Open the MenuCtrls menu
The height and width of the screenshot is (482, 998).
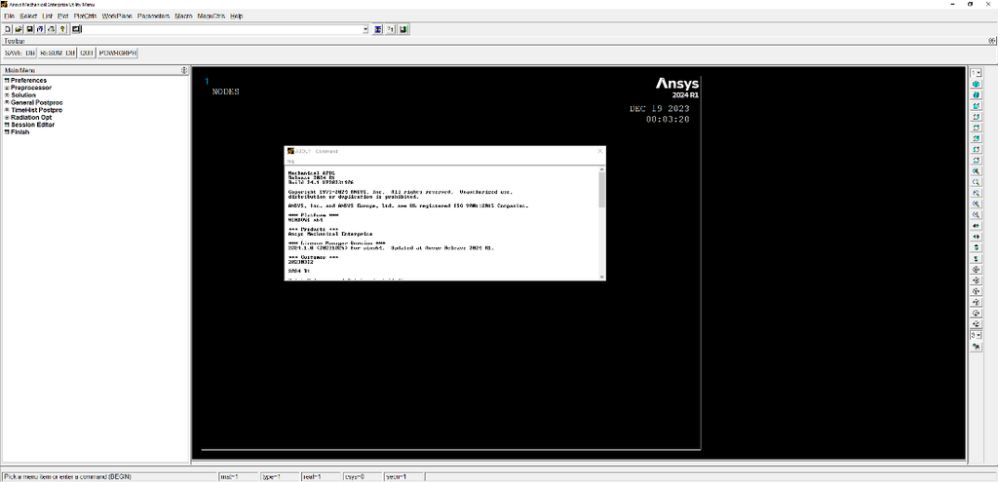[x=211, y=16]
